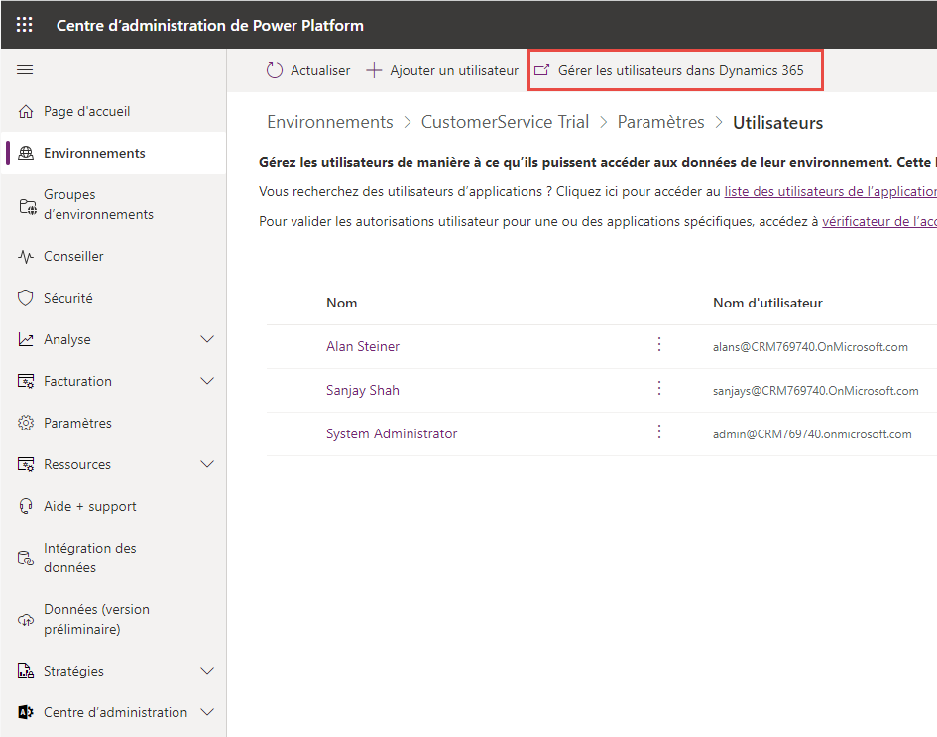
Task: Open Intégration des données label
Action: (90, 557)
